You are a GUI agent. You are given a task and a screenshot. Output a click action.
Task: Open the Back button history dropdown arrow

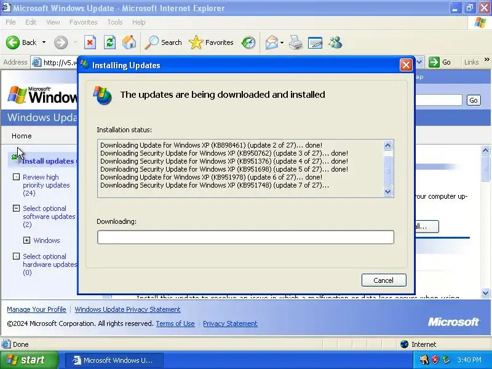pos(44,42)
